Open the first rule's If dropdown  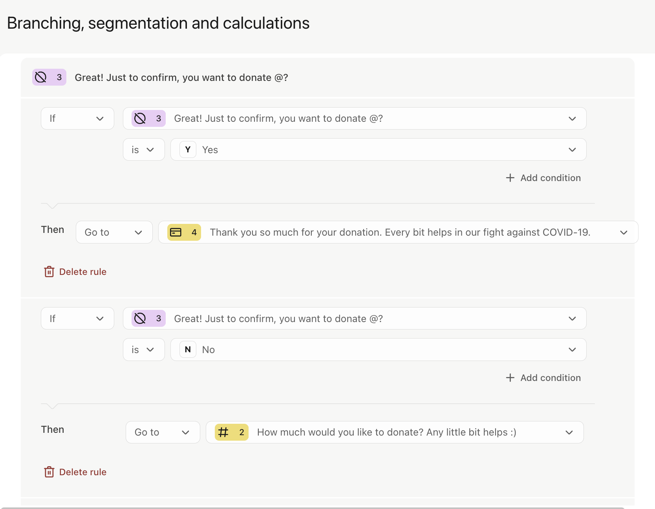click(77, 119)
